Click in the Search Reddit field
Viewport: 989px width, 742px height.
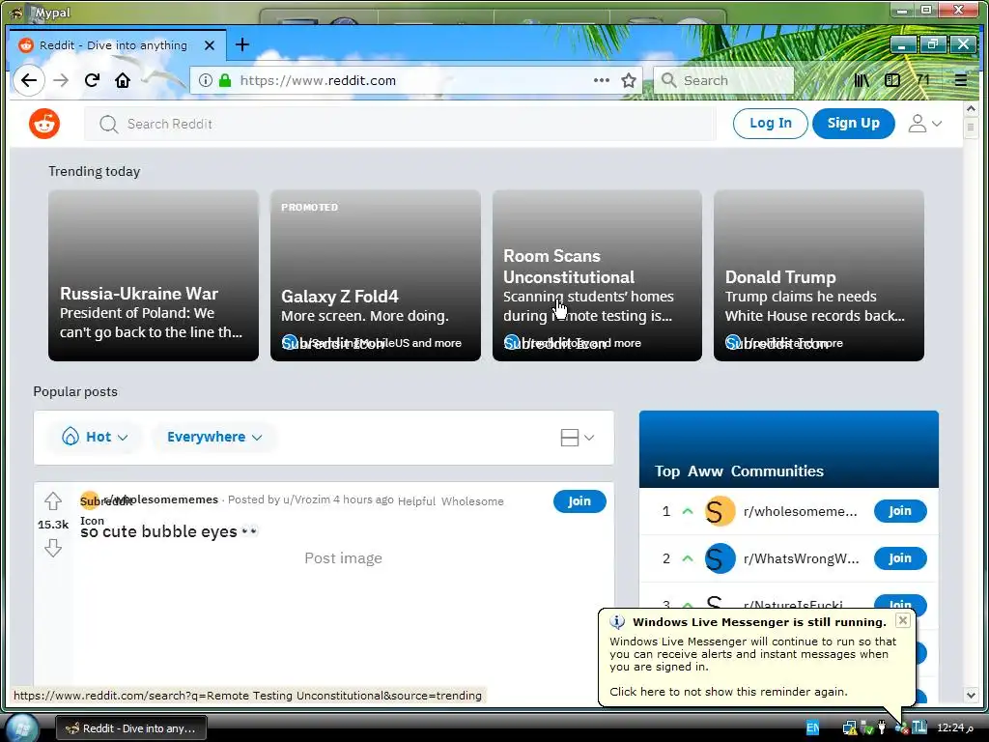401,124
